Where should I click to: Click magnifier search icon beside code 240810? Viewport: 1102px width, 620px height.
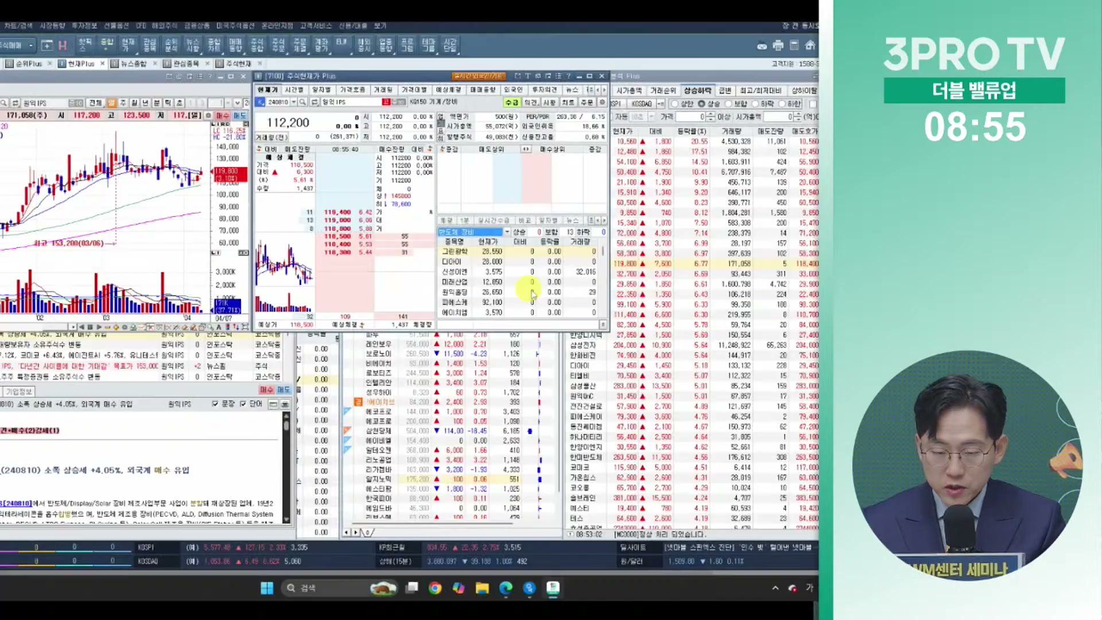(x=304, y=102)
